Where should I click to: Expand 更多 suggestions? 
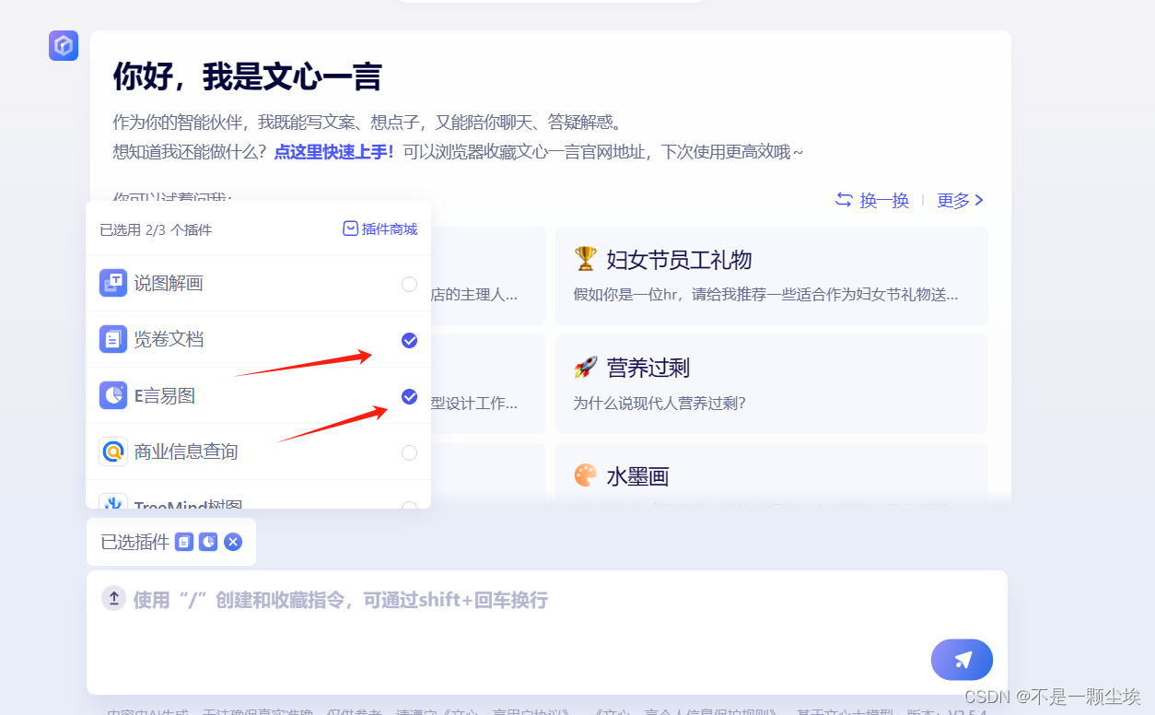pos(961,200)
